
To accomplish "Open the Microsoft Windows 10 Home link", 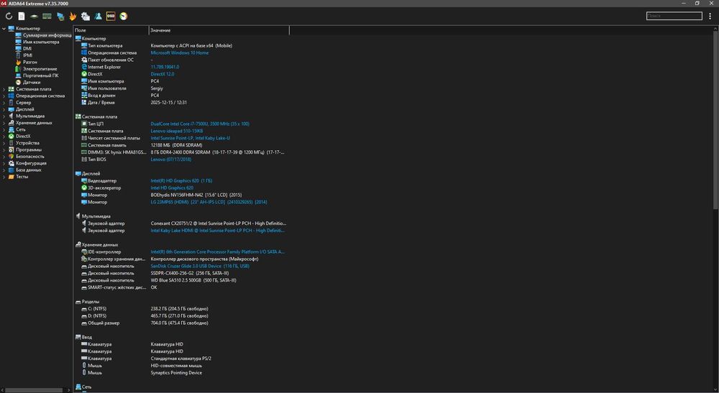I will tap(179, 52).
